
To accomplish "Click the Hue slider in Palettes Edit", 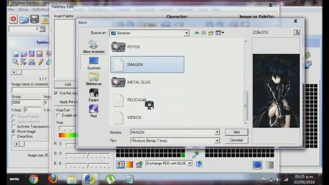I will click(67, 128).
